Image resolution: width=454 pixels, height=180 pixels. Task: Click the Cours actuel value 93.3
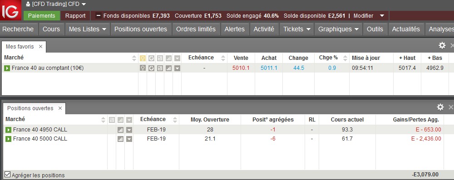[347, 129]
